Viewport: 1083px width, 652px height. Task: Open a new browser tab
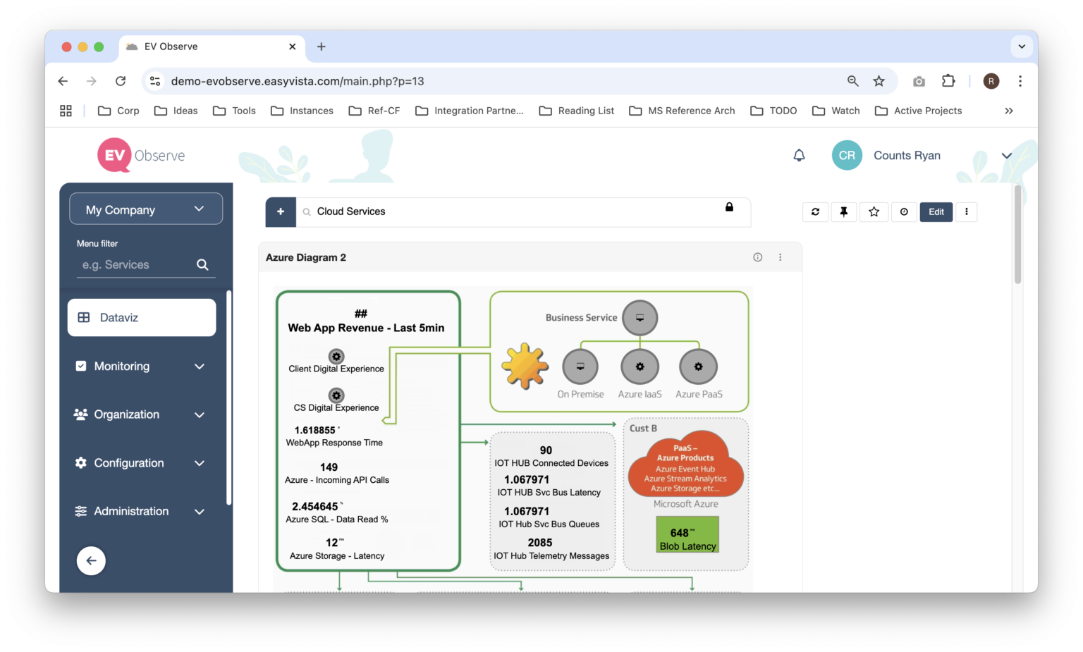321,47
